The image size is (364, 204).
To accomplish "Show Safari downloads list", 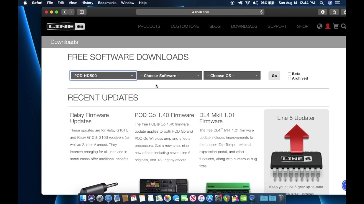I will [x=323, y=12].
